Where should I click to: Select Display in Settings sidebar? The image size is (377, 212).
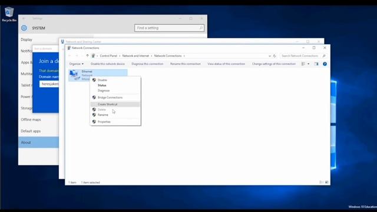(x=27, y=39)
